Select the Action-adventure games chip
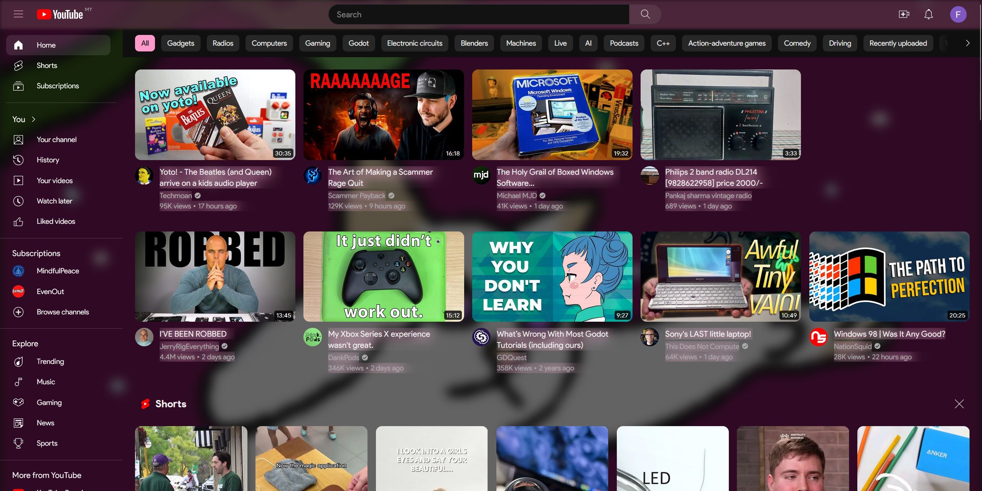The width and height of the screenshot is (982, 491). (727, 43)
